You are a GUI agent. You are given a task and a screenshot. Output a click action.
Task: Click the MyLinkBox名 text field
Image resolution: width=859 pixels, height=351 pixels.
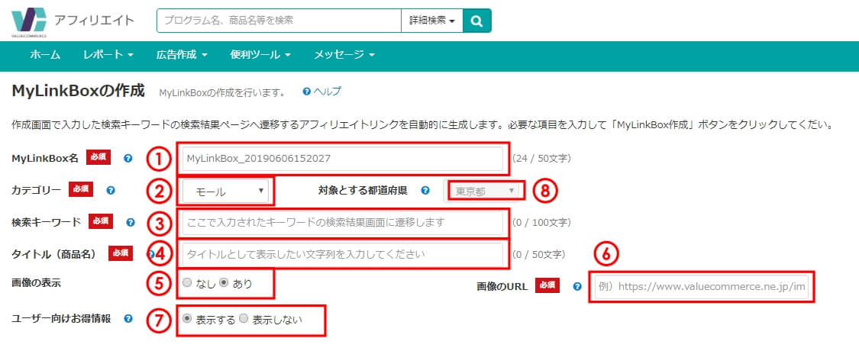coord(342,159)
